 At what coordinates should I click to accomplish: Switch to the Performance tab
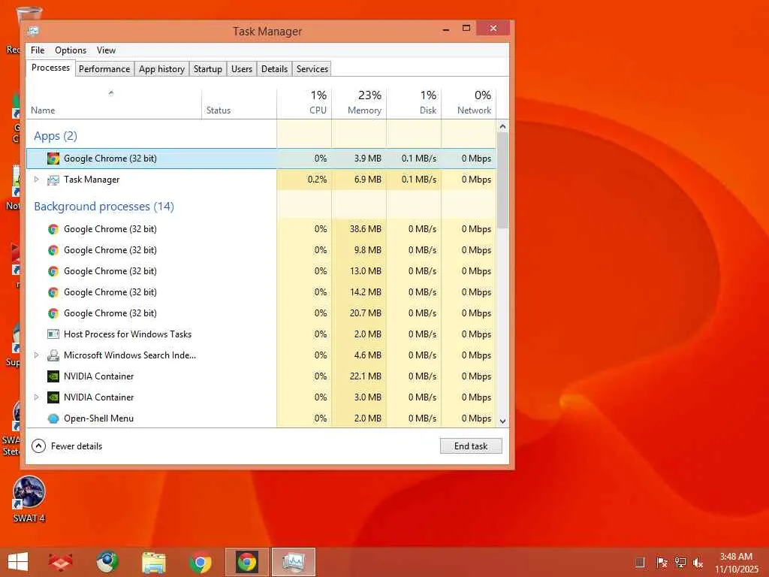pos(104,69)
